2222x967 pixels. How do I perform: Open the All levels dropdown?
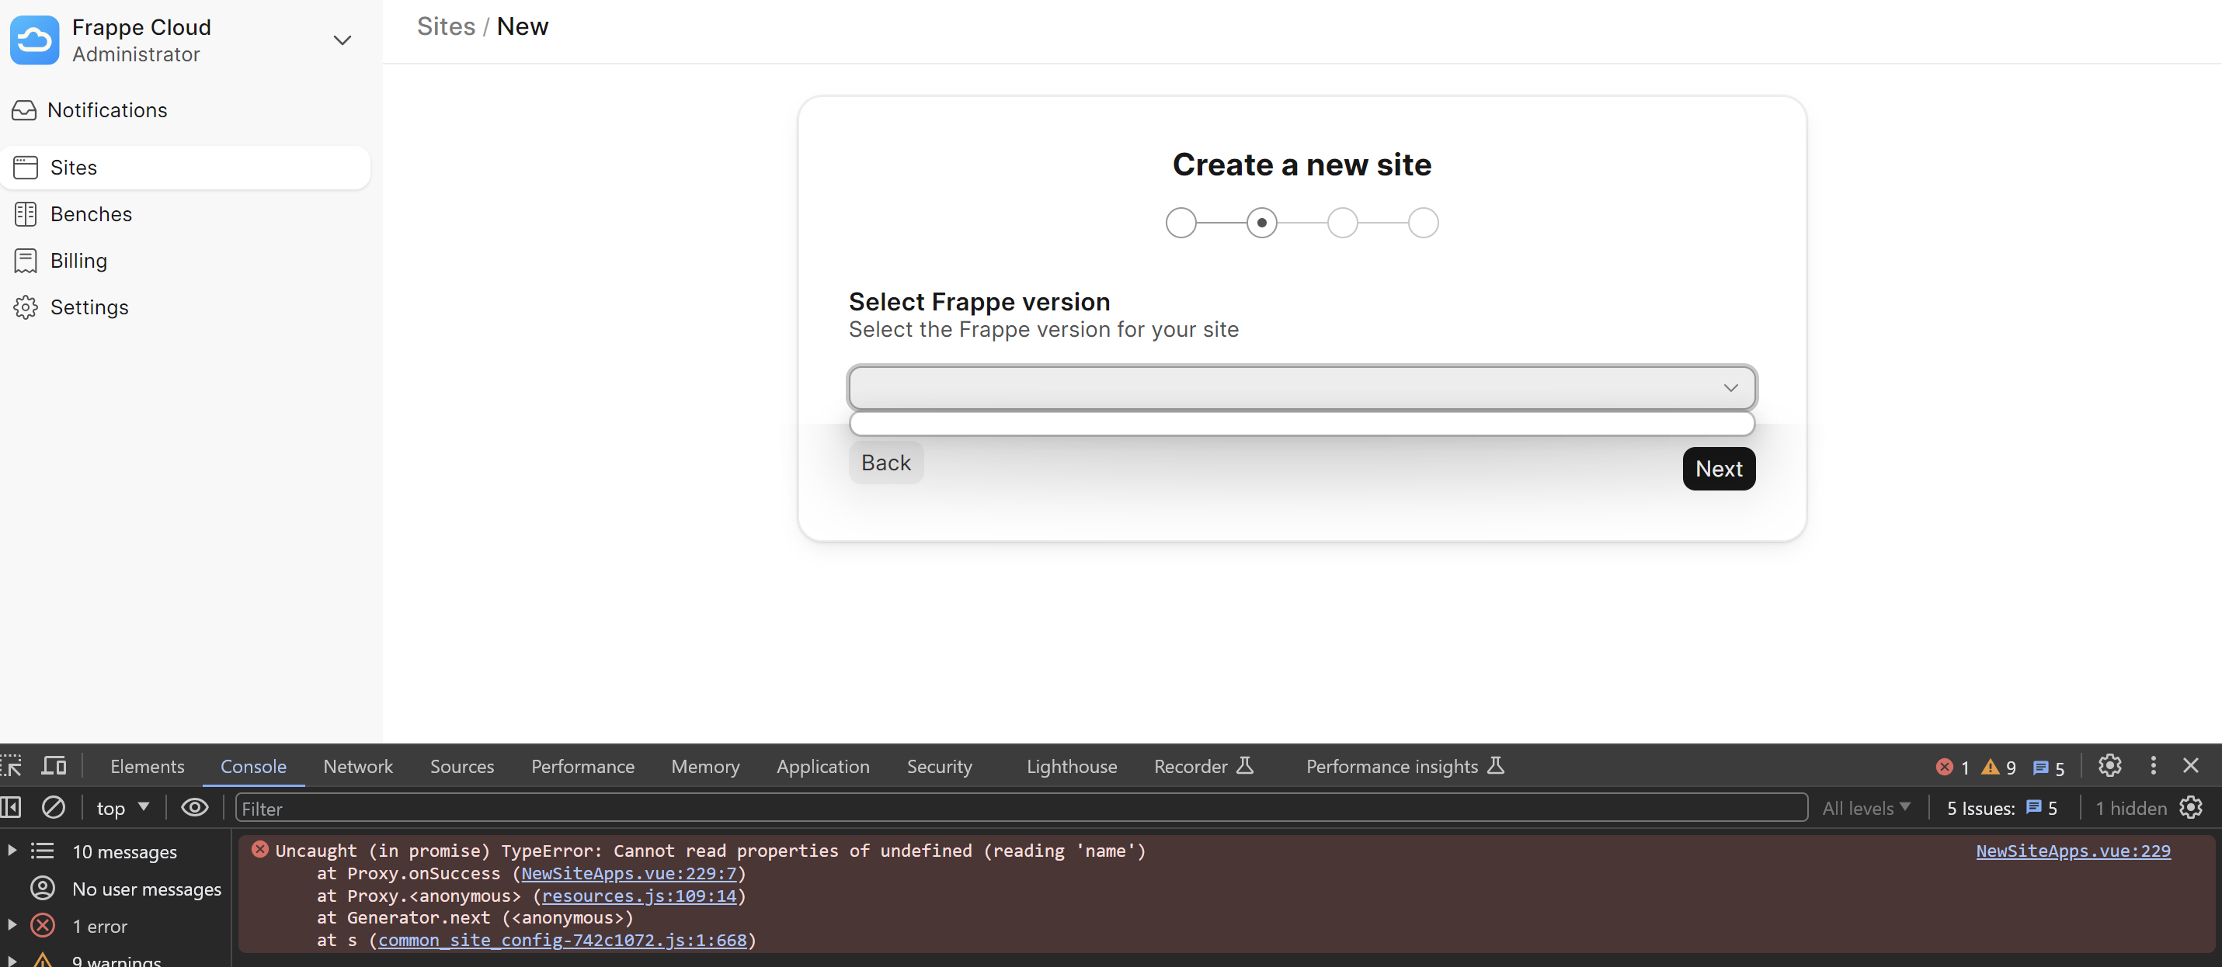(1866, 809)
